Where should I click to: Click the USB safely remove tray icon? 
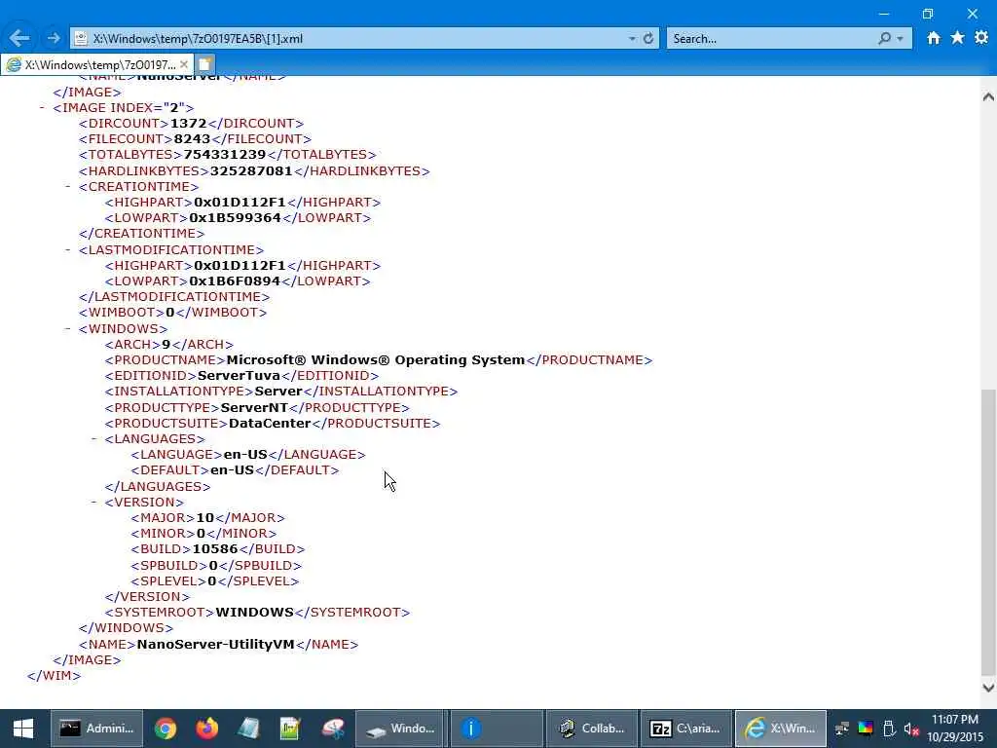pos(889,729)
